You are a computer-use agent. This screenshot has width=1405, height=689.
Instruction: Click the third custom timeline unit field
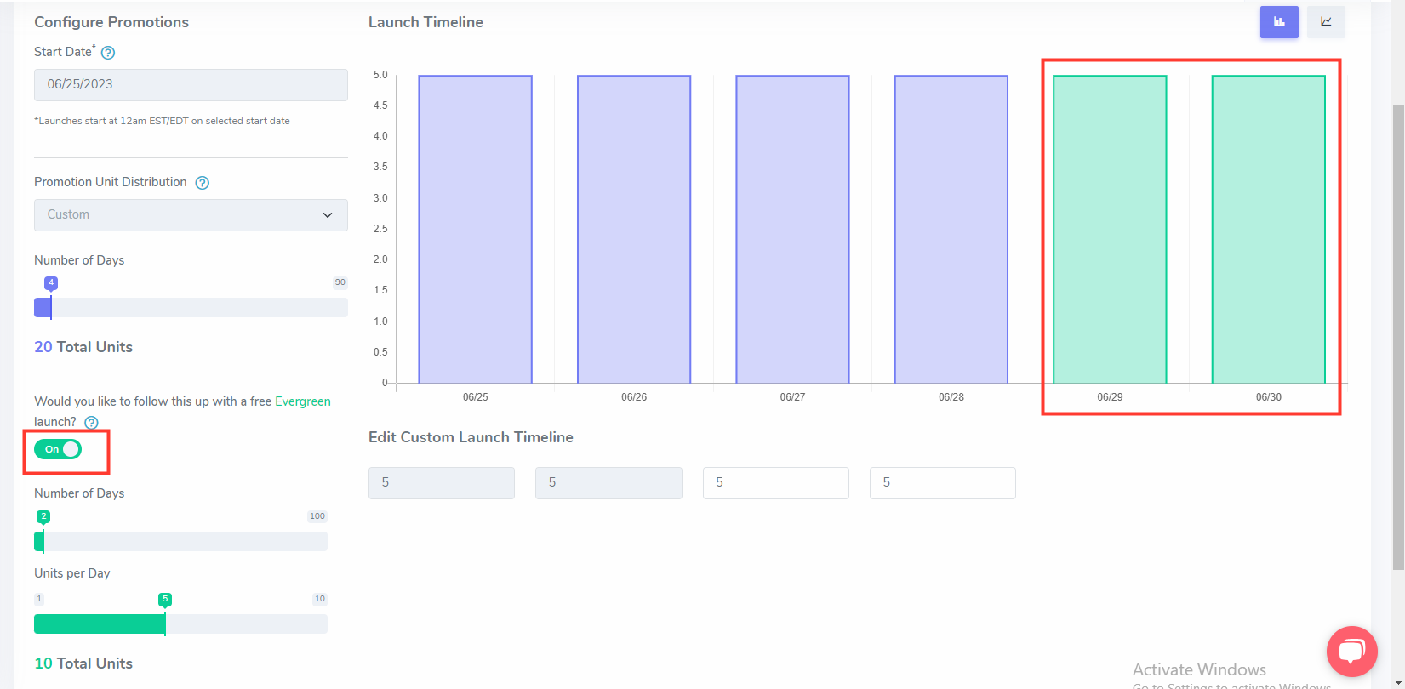coord(775,482)
